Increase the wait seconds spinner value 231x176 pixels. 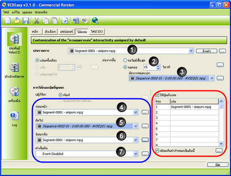[158, 66]
